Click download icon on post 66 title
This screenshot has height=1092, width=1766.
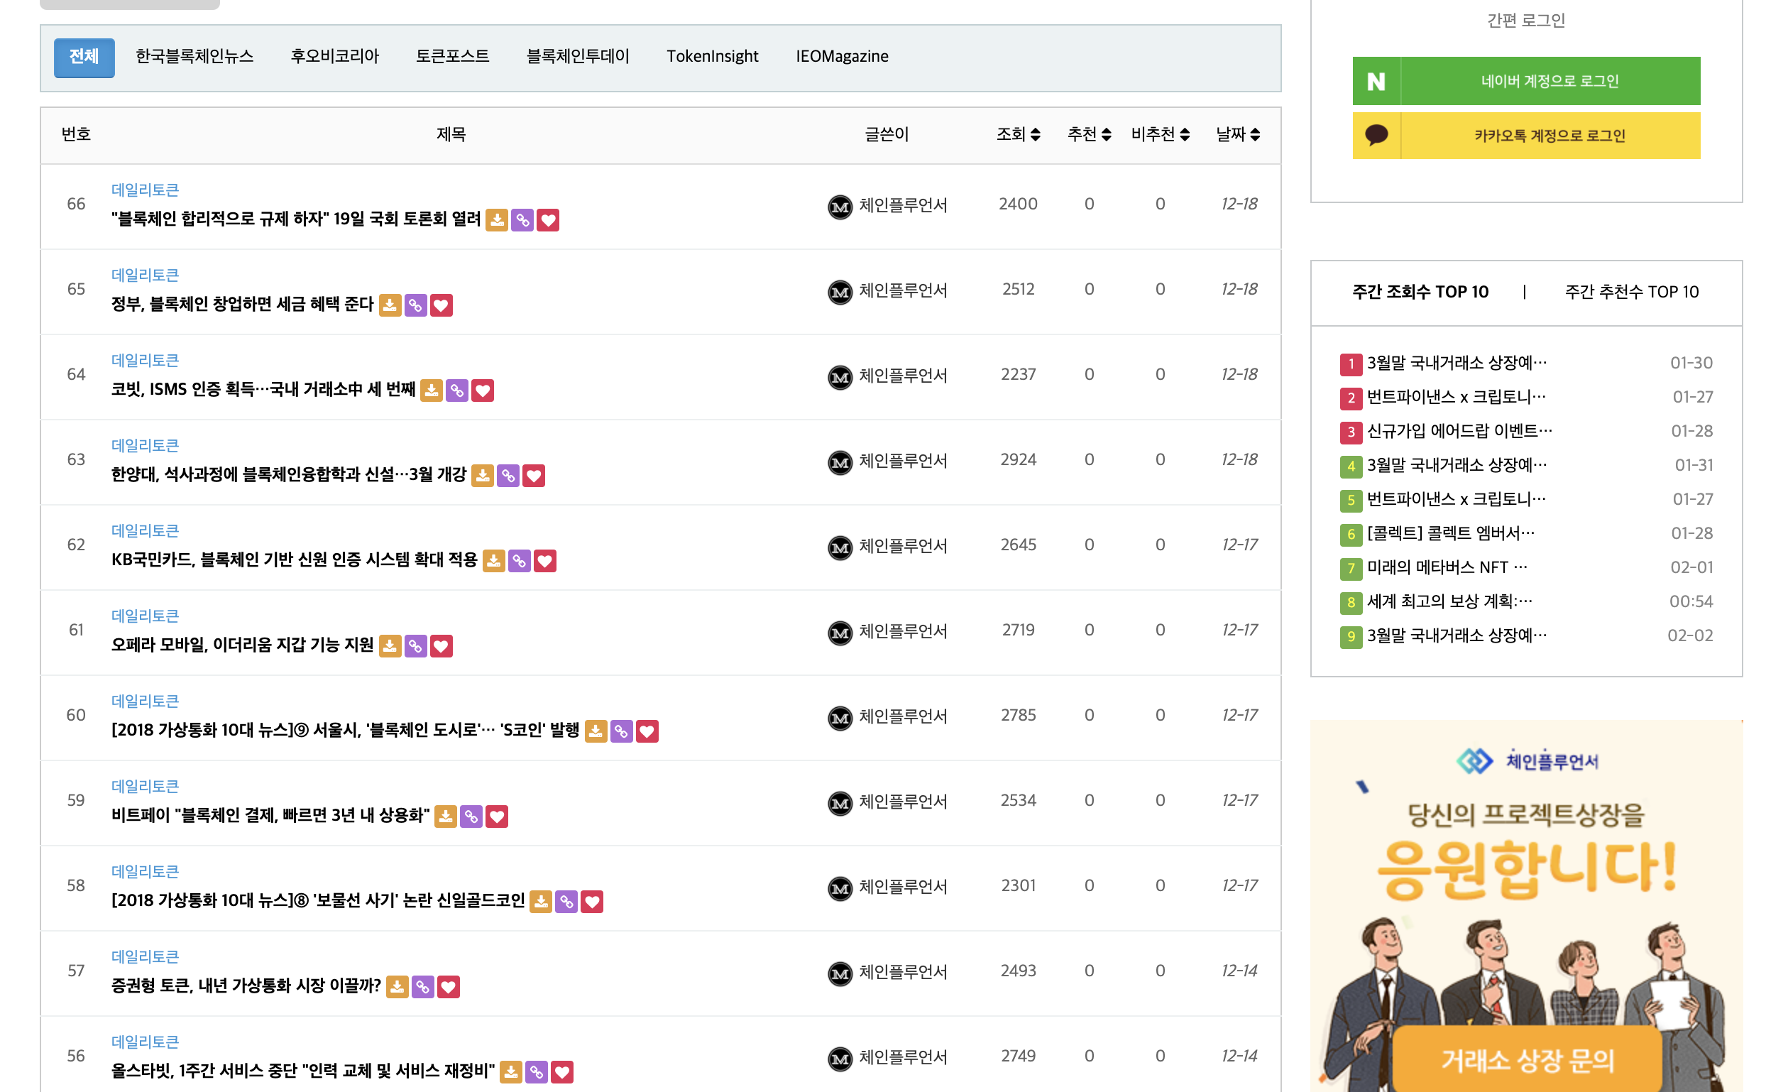[x=497, y=219]
